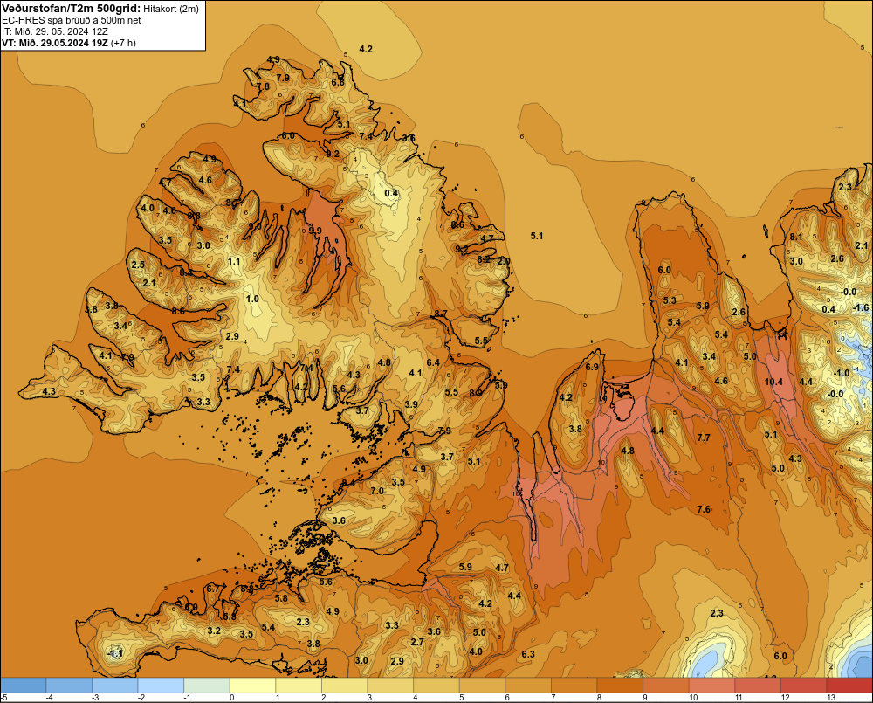Click the 8.2 temperature value
Screen dimensions: 873x703
click(484, 259)
